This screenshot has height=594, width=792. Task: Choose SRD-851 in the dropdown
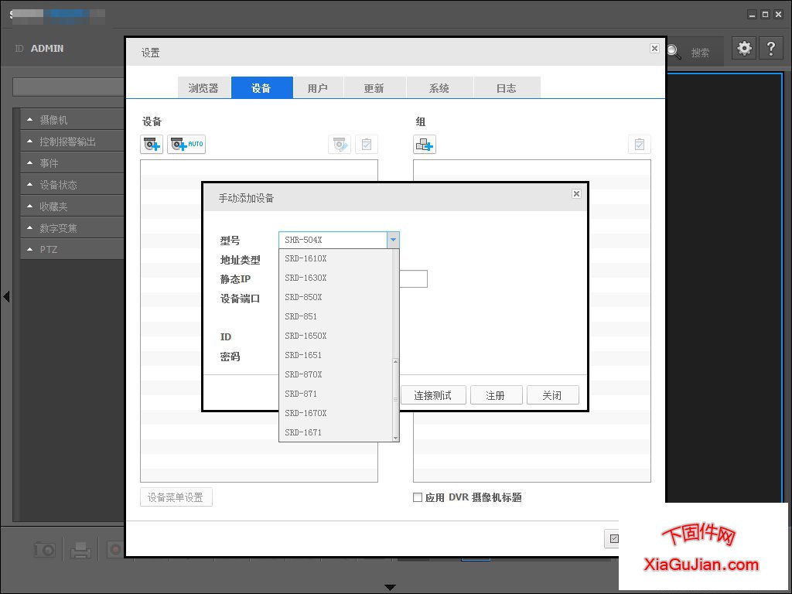coord(336,316)
